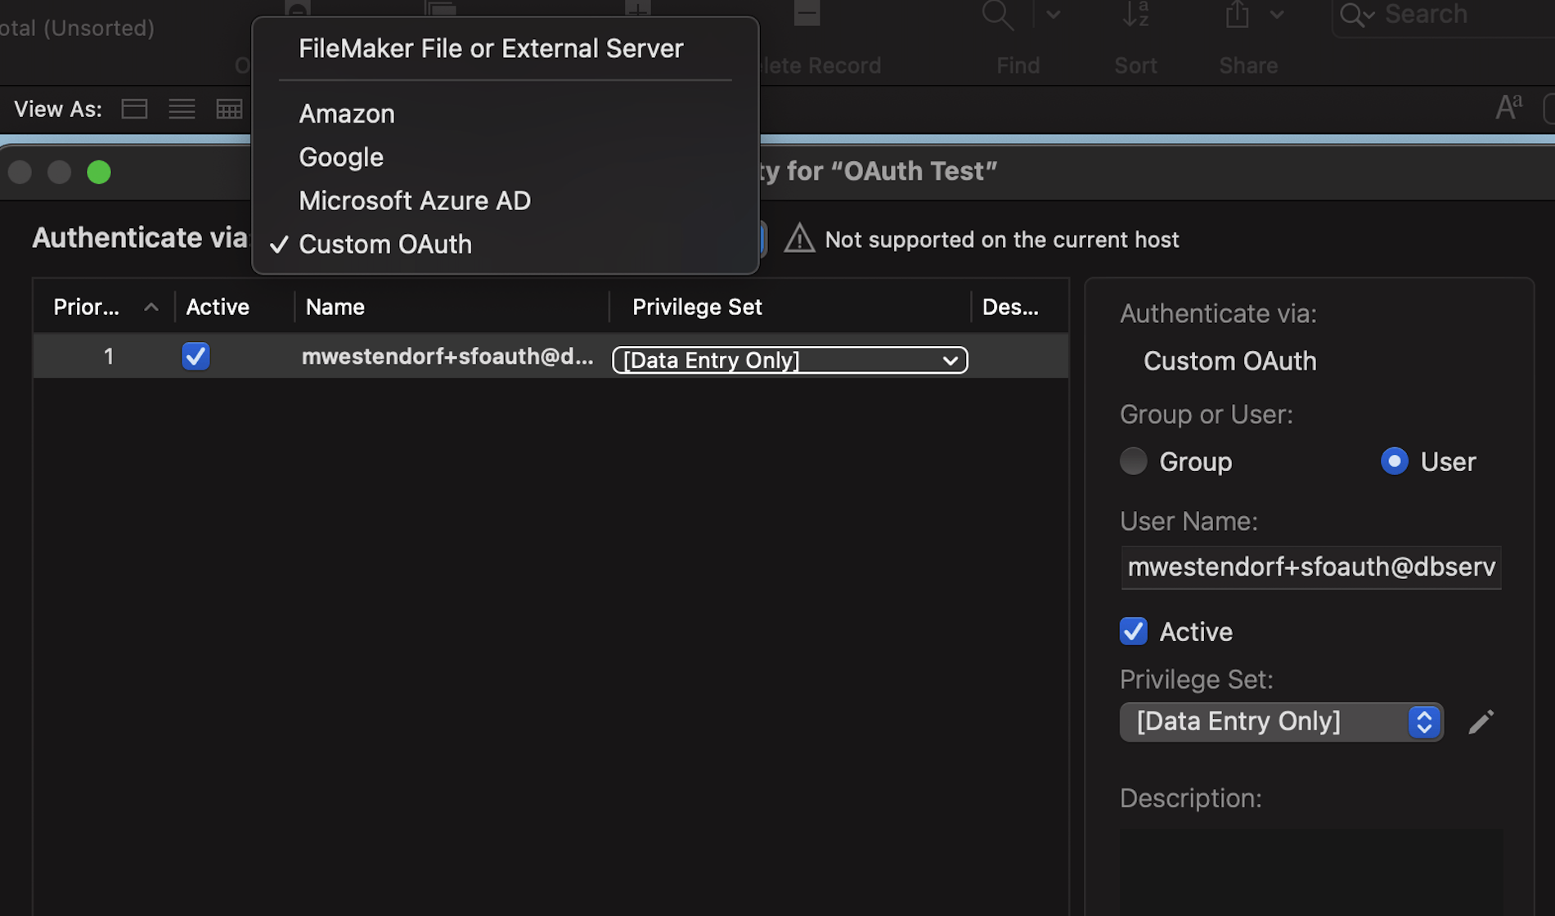1555x916 pixels.
Task: Select the mwestendorf+sfoauth account name cell
Action: point(447,357)
